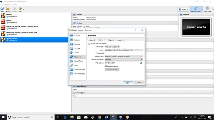The height and width of the screenshot is (120, 214).
Task: Open Microsoft Edge from the taskbar
Action: pos(65,117)
